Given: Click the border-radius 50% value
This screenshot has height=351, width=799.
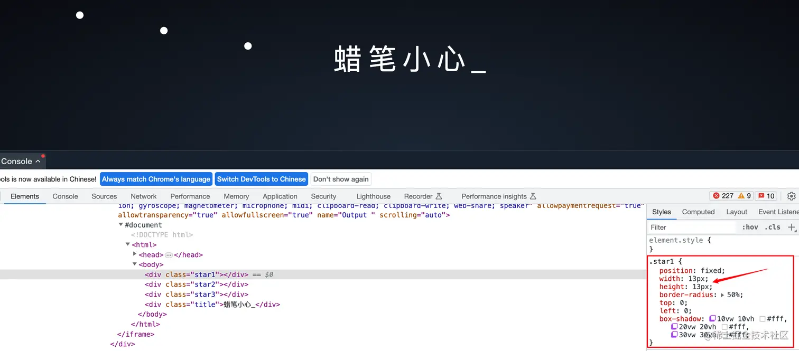Looking at the screenshot, I should (x=734, y=295).
